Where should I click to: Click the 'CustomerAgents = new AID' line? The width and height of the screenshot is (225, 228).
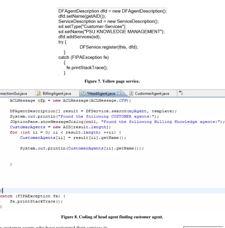[60, 127]
